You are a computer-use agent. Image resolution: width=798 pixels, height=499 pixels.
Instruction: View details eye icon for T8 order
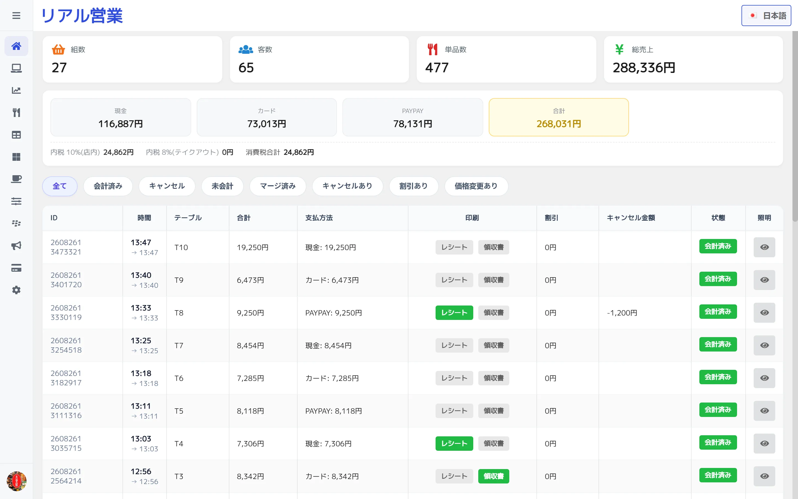point(764,312)
